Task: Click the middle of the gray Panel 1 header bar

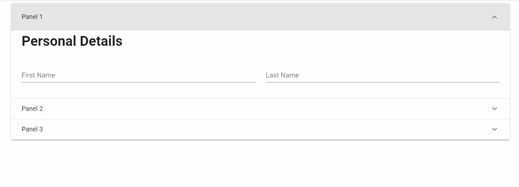Action: pyautogui.click(x=260, y=17)
